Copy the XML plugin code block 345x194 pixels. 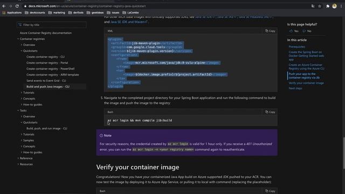(270, 31)
